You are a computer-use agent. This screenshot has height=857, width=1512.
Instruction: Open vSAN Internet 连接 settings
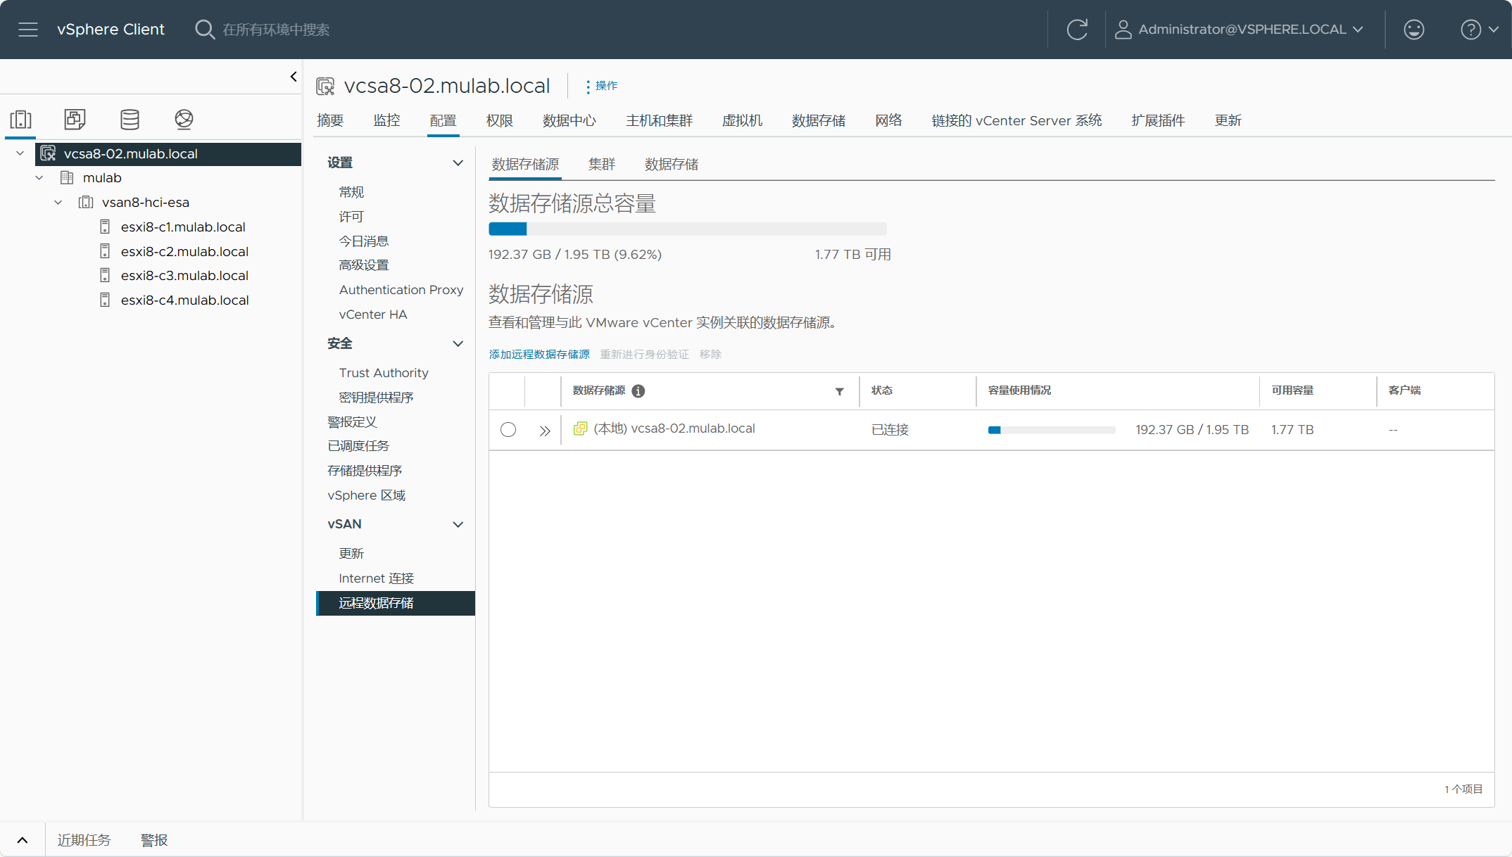click(377, 578)
